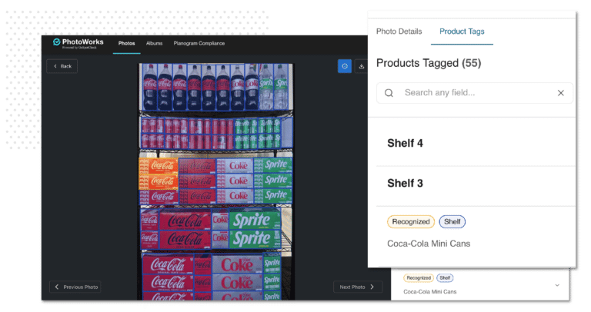Screen dimensions: 591x312
Task: Go to Previous Photo
Action: tap(75, 287)
